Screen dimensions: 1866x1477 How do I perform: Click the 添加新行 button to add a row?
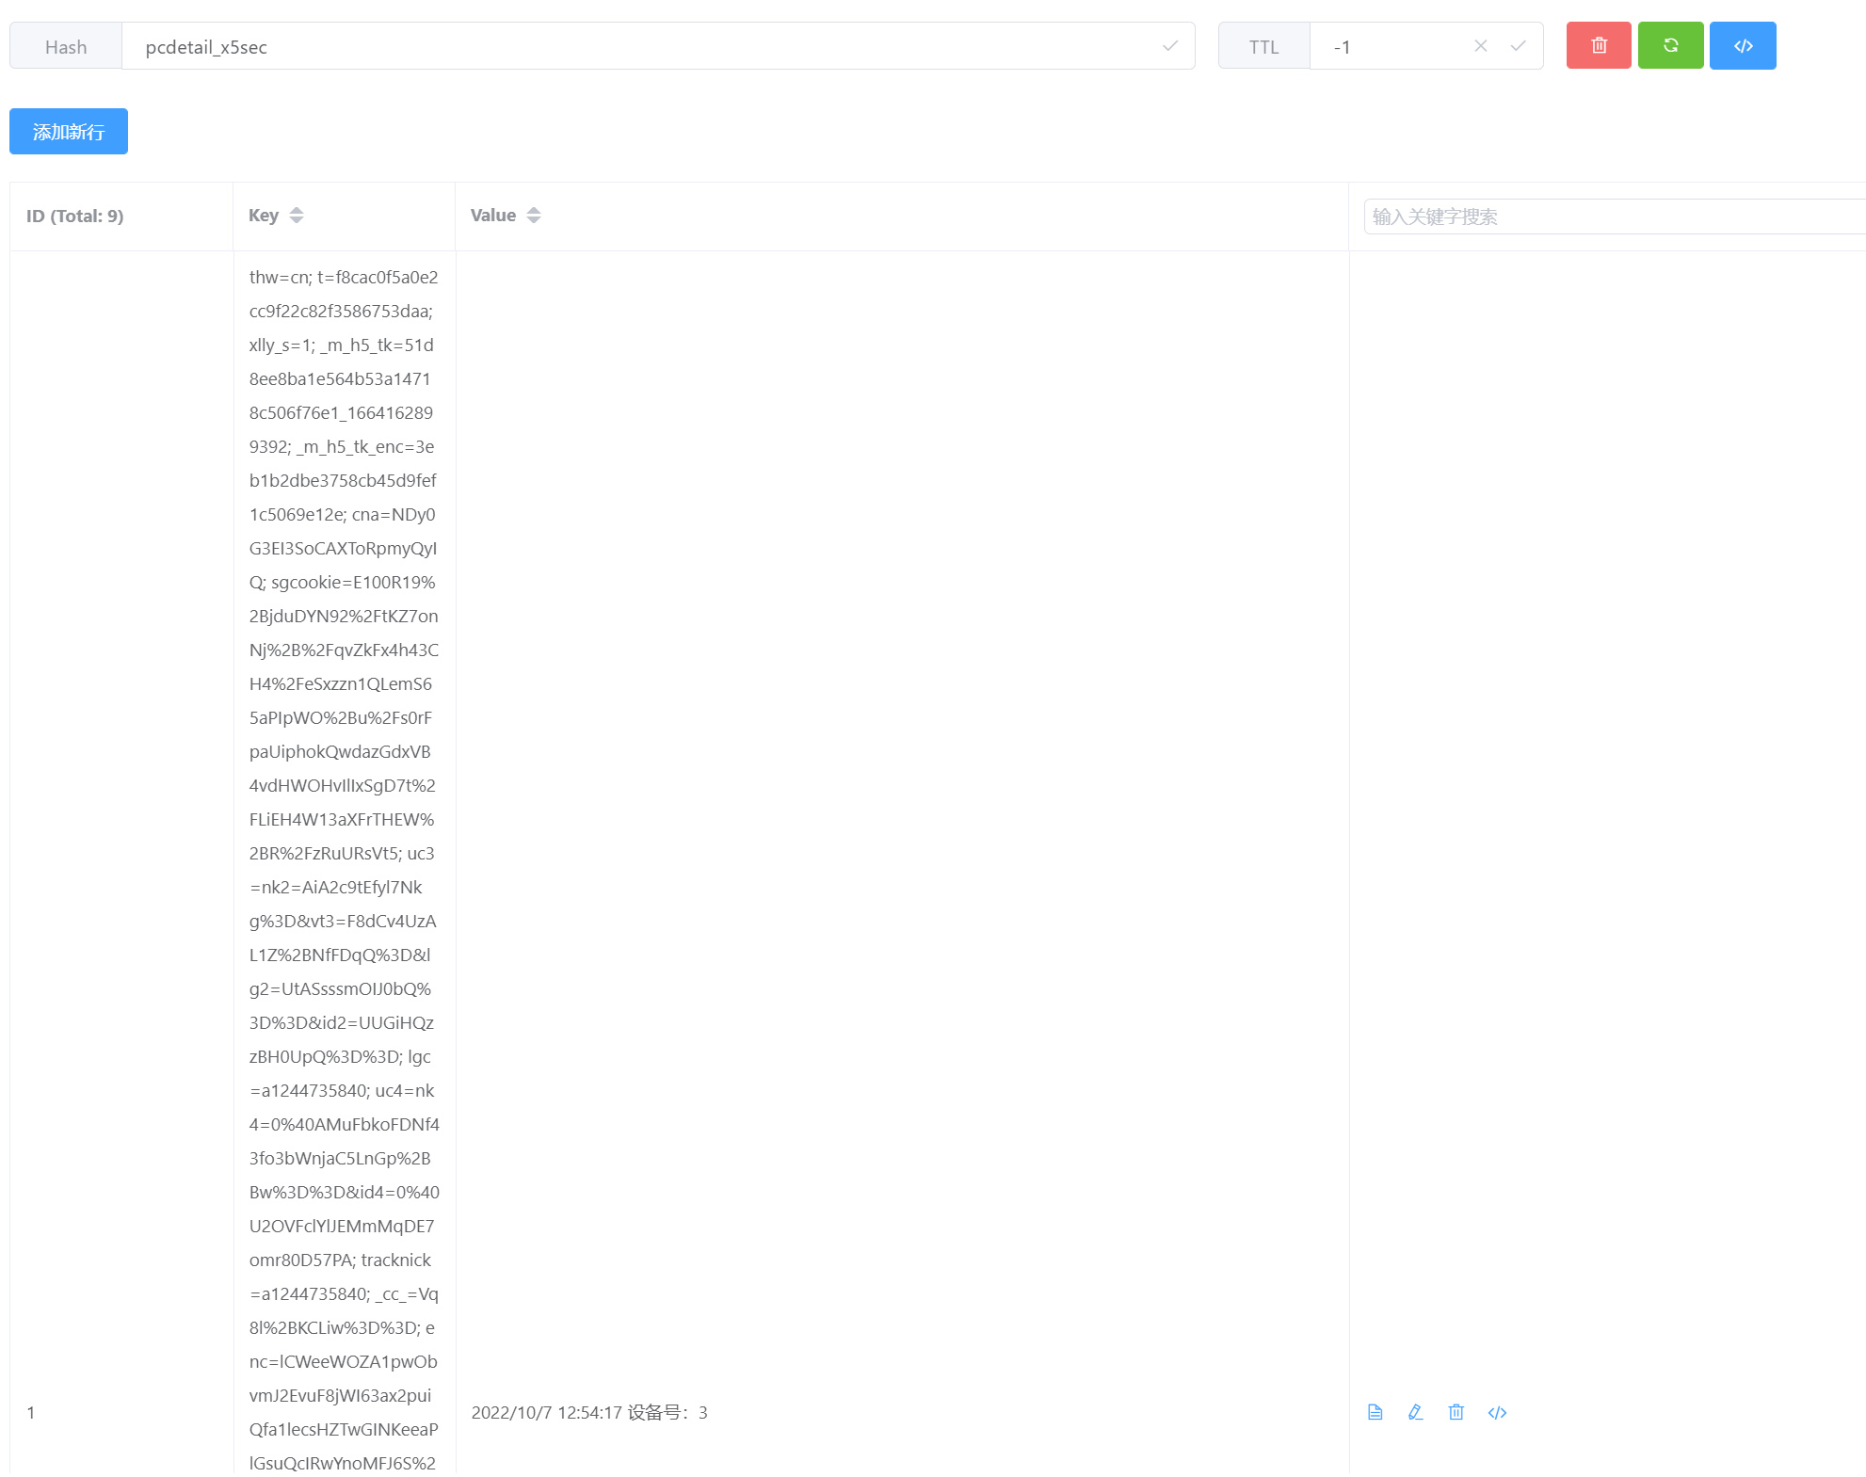point(68,131)
